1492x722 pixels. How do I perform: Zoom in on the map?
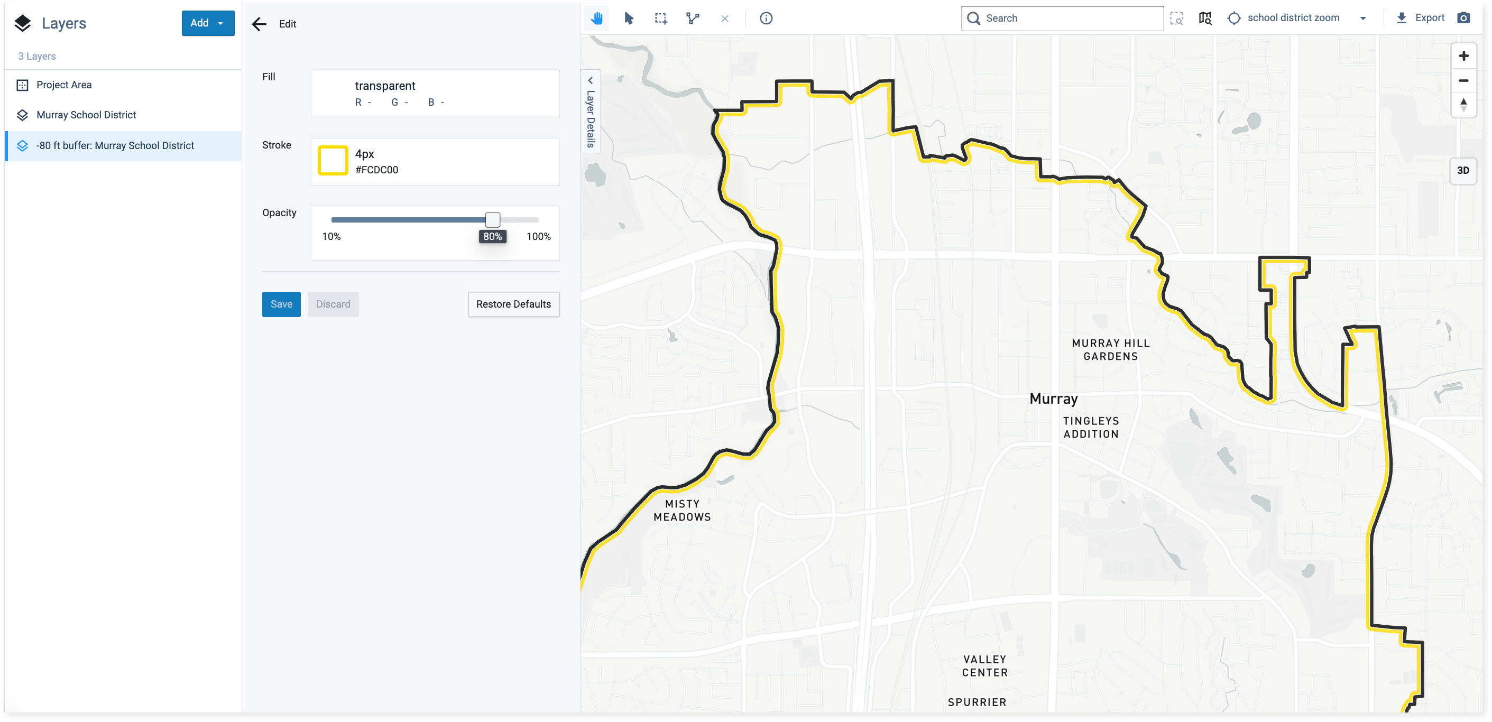1463,55
